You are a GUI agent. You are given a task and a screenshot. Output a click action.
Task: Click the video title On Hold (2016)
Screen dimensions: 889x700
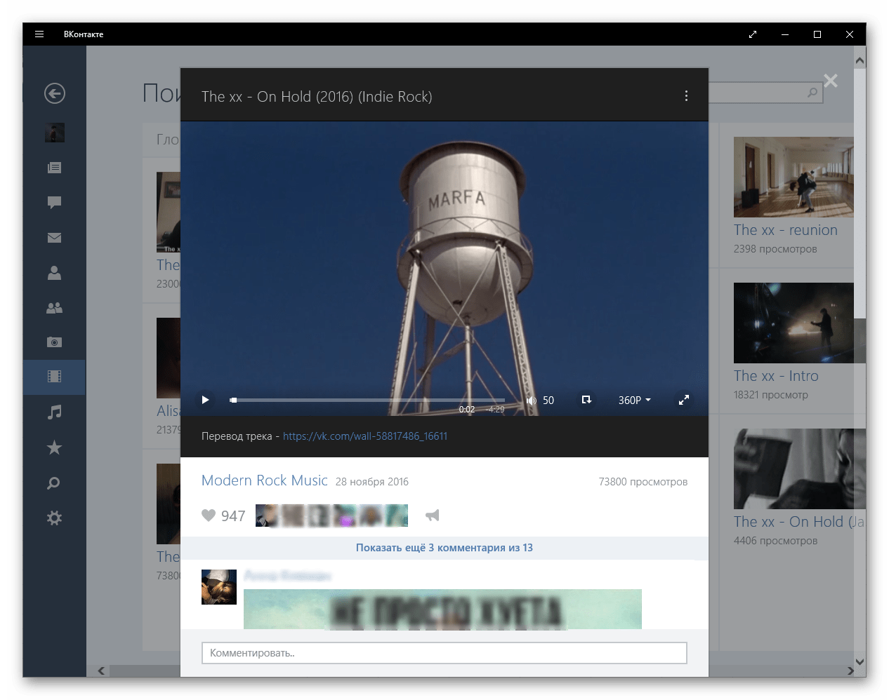pyautogui.click(x=317, y=97)
